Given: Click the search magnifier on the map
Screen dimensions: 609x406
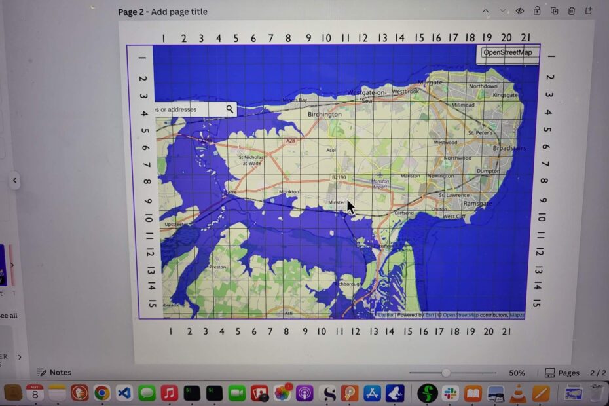Looking at the screenshot, I should pos(230,109).
